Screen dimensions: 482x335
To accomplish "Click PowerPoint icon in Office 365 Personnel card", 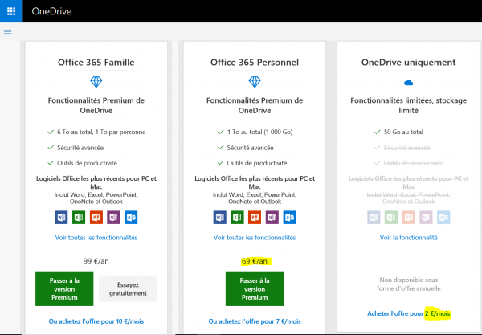I will point(255,217).
